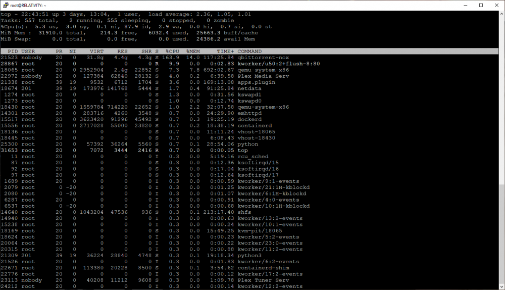The height and width of the screenshot is (290, 505).
Task: Click the kworker/12:2-events command
Action: click(x=270, y=286)
